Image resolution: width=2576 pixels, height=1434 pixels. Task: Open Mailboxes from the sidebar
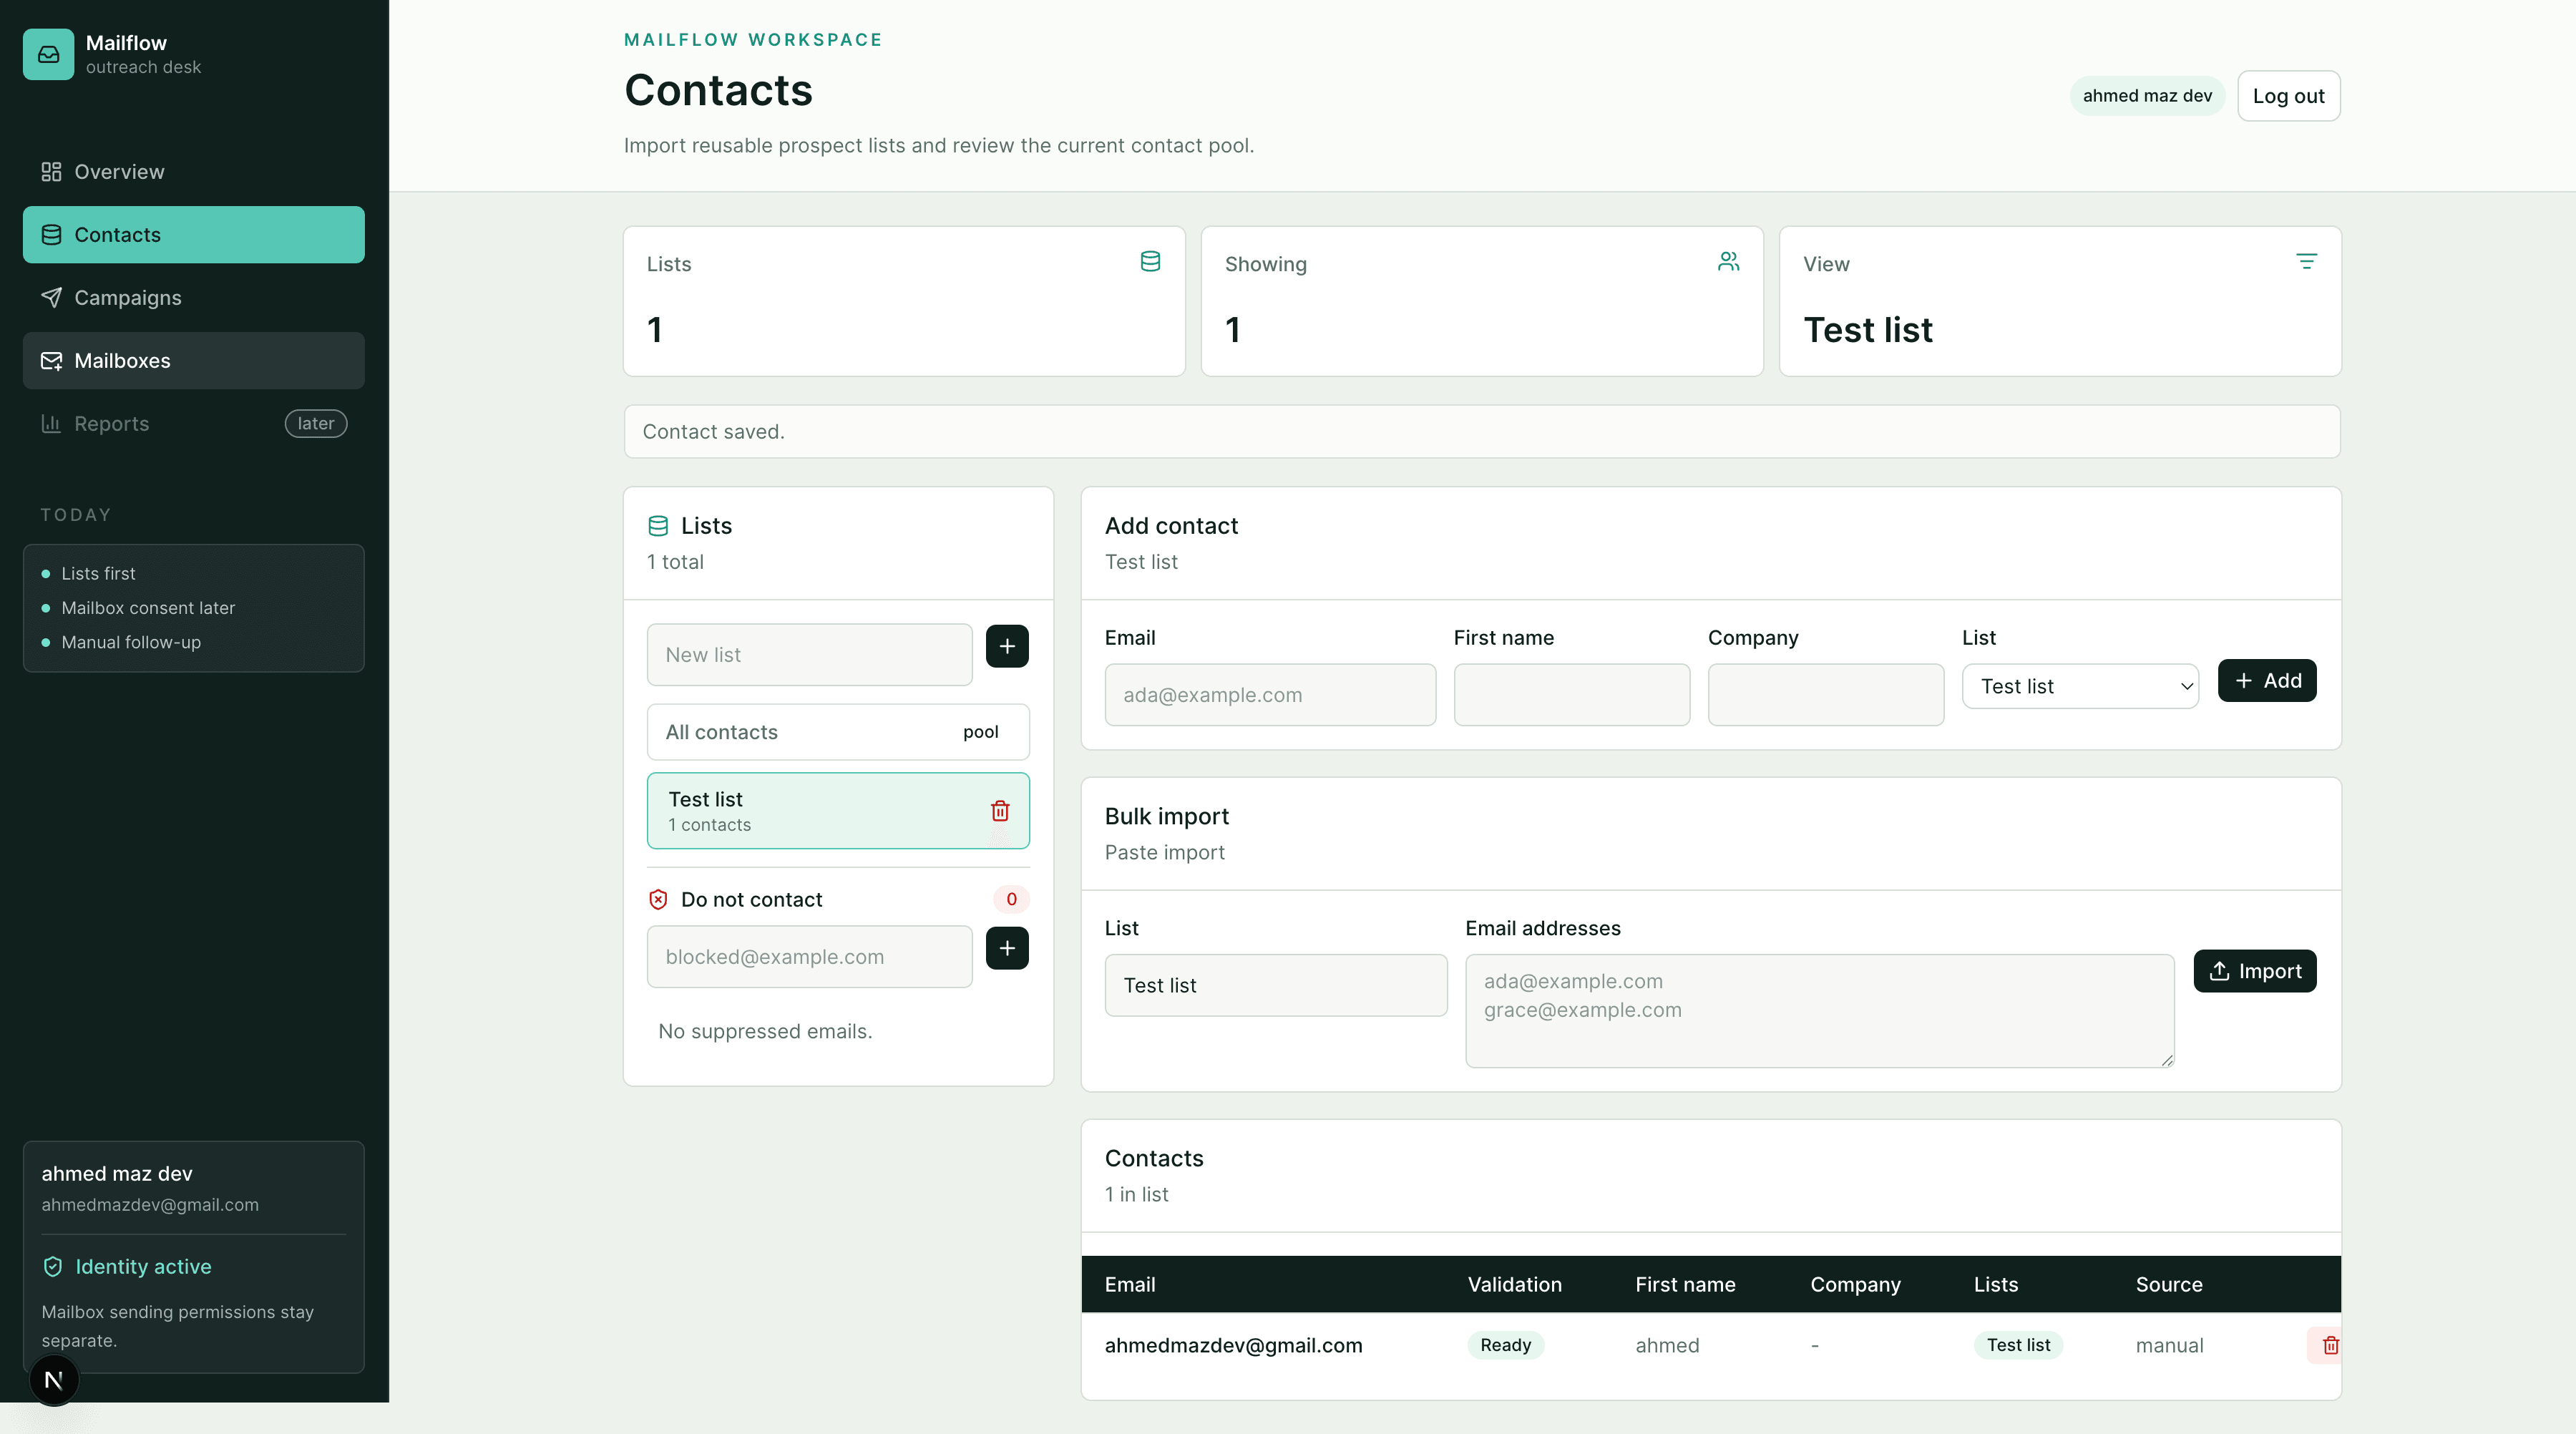click(x=193, y=361)
